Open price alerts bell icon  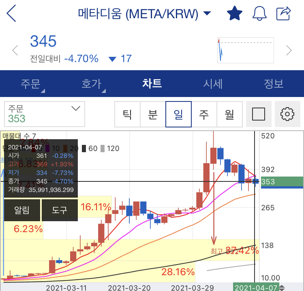pyautogui.click(x=259, y=13)
